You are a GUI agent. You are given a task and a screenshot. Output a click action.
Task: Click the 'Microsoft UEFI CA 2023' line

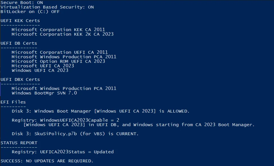(x=43, y=66)
